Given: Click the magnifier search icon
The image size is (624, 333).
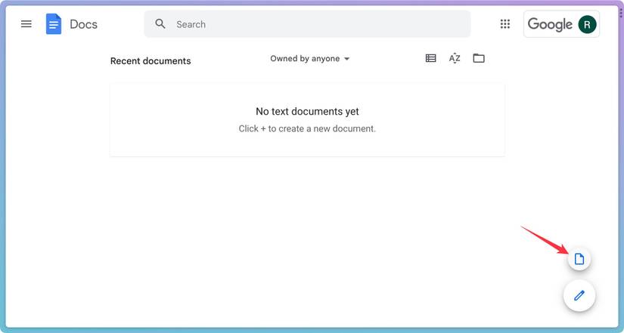Looking at the screenshot, I should point(160,24).
